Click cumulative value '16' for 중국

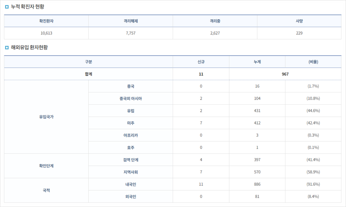(257, 86)
